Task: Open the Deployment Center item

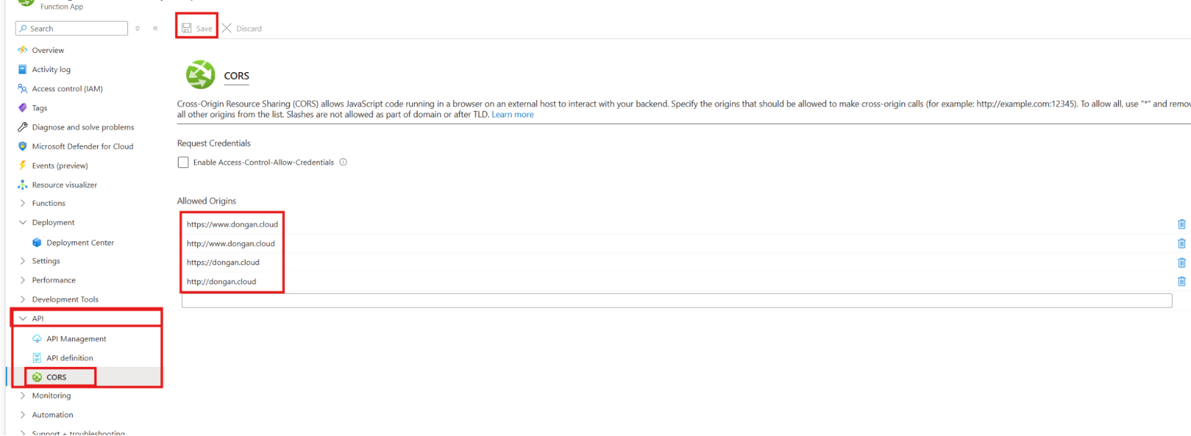Action: [80, 242]
